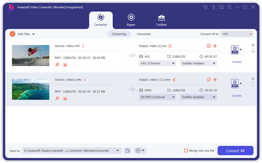Open the EN-MP3-2Channel audio track dropdown
This screenshot has height=163, width=262.
click(x=157, y=97)
